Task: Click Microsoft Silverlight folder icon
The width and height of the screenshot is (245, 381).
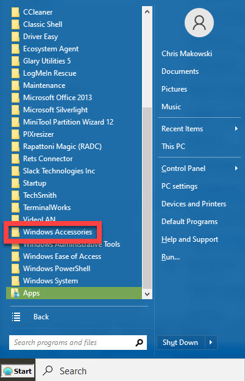Action: 15,110
